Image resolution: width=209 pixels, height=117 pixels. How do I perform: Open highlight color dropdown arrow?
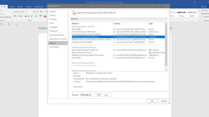coord(42,16)
